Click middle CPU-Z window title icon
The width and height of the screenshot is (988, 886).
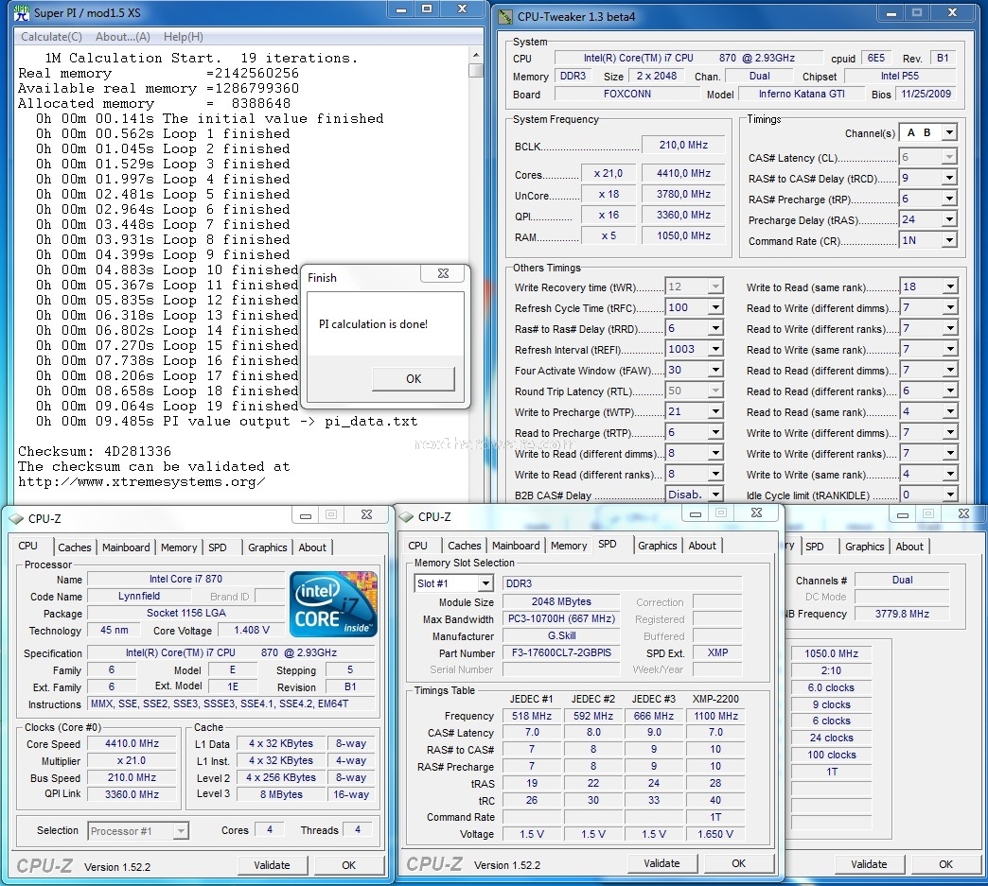tap(406, 517)
